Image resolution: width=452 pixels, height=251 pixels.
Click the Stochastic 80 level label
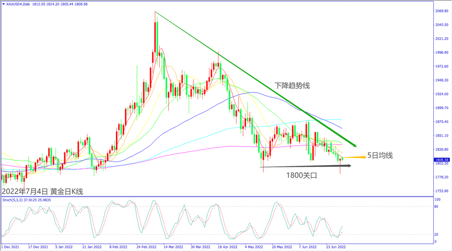coord(436,207)
